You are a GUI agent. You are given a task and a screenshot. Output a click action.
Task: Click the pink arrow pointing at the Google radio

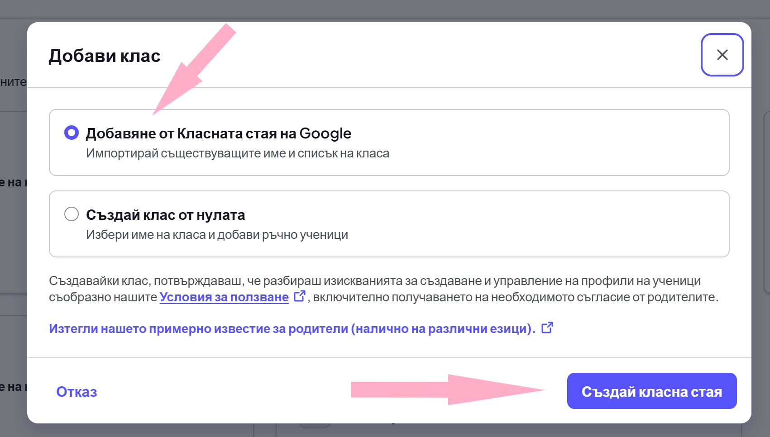tap(195, 69)
